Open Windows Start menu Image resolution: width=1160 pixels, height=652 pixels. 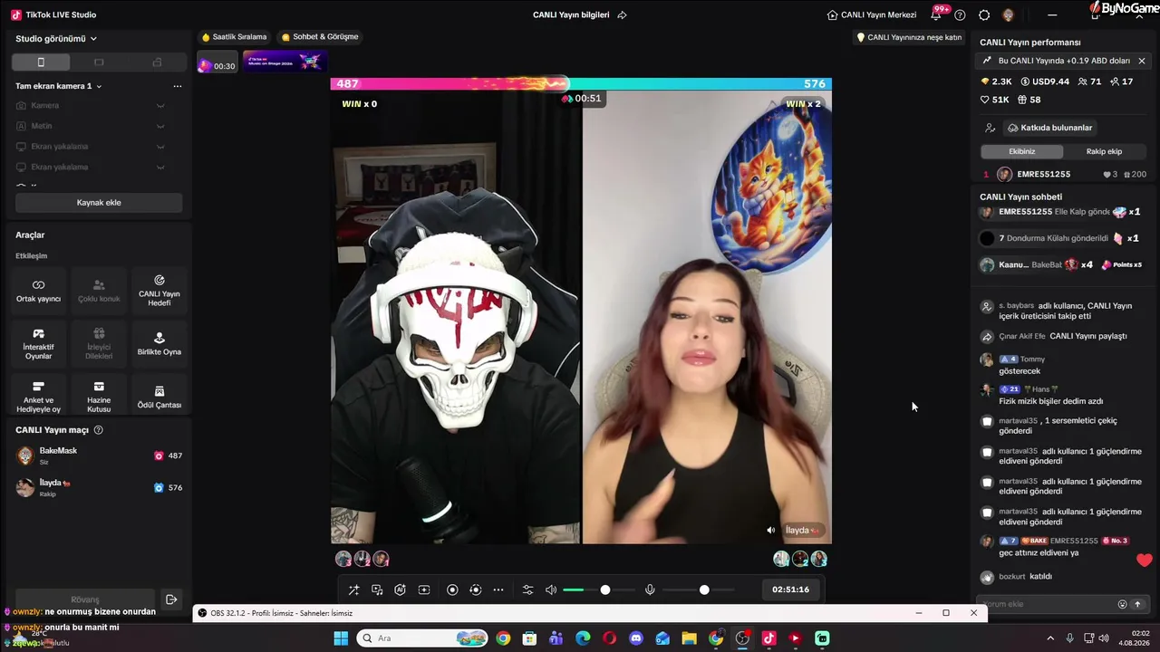pyautogui.click(x=341, y=638)
